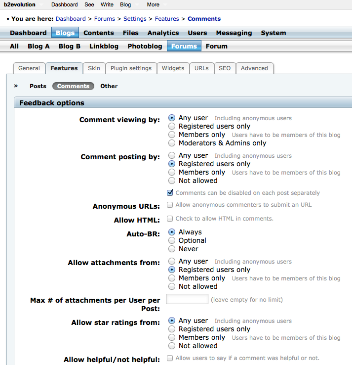352x365 pixels.
Task: Click Dashboard in the top toolbar
Action: (64, 4)
